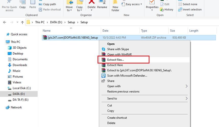Click Paste shortcut in the ribbon
Viewport: 219px width, 127px height.
click(x=50, y=9)
